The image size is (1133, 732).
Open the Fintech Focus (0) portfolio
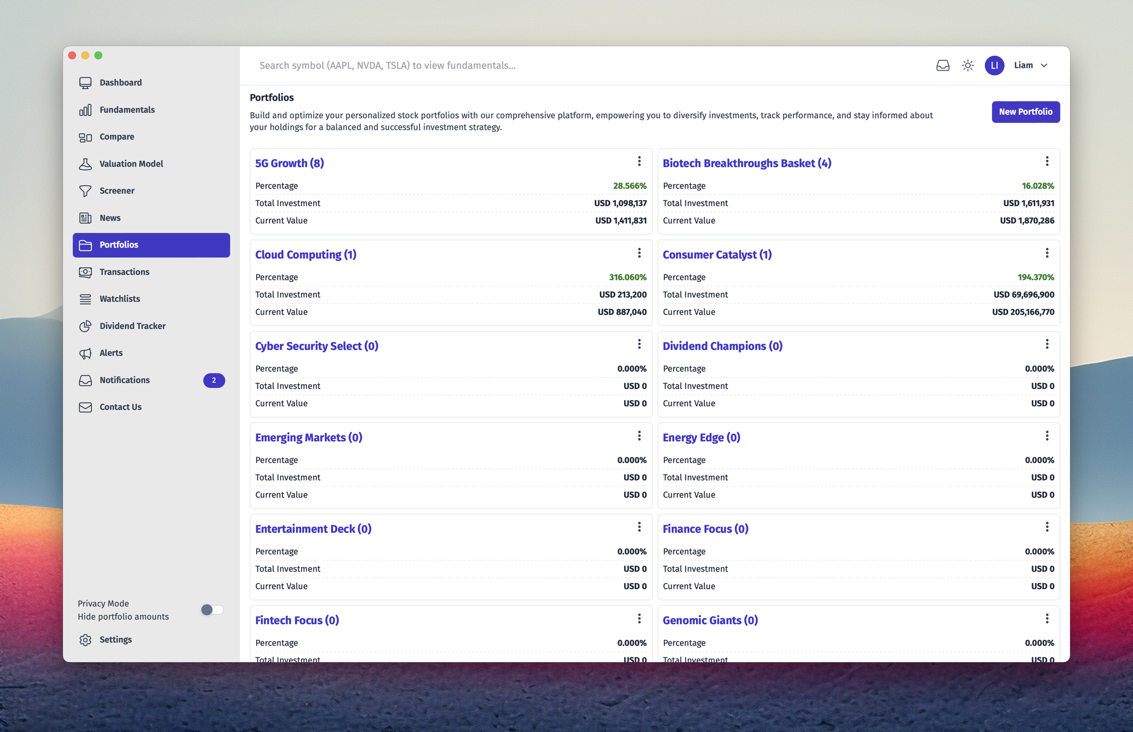click(297, 620)
